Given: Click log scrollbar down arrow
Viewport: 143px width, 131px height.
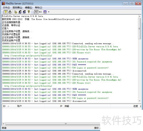Looking at the screenshot, I should pyautogui.click(x=140, y=101).
